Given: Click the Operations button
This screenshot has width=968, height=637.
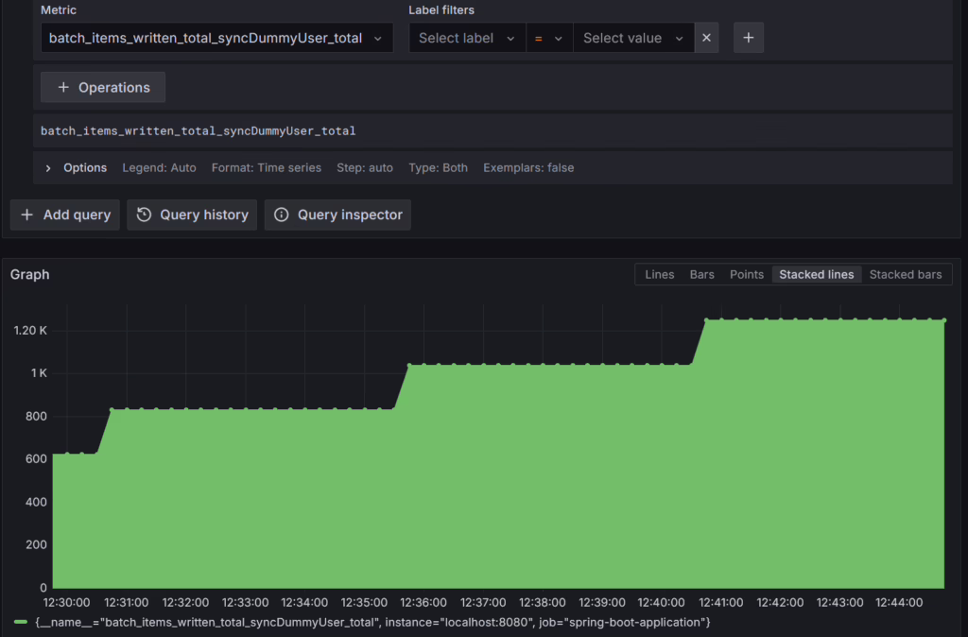Looking at the screenshot, I should click(103, 87).
